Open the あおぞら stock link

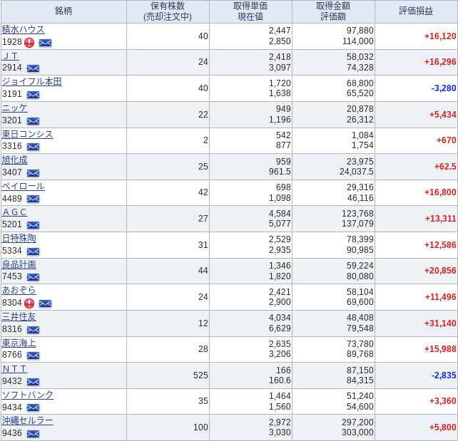[19, 290]
